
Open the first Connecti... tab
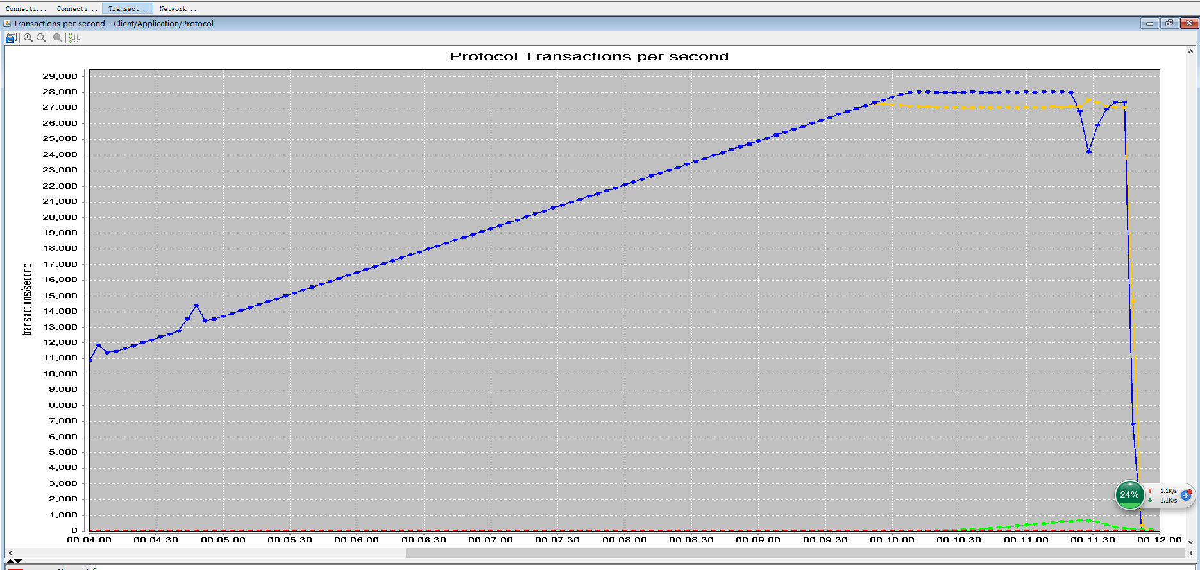pyautogui.click(x=26, y=8)
